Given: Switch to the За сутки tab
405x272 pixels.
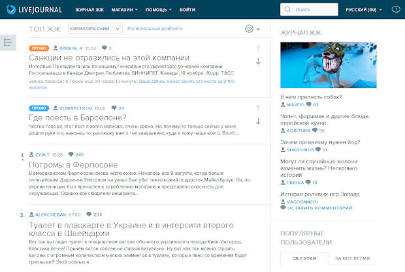Looking at the screenshot, I should coord(304,258).
